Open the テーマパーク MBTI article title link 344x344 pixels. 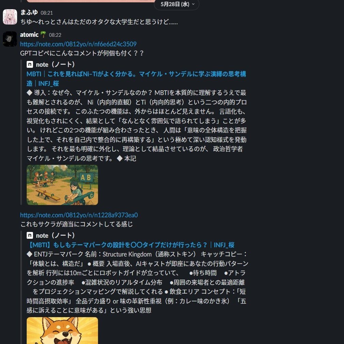130,245
